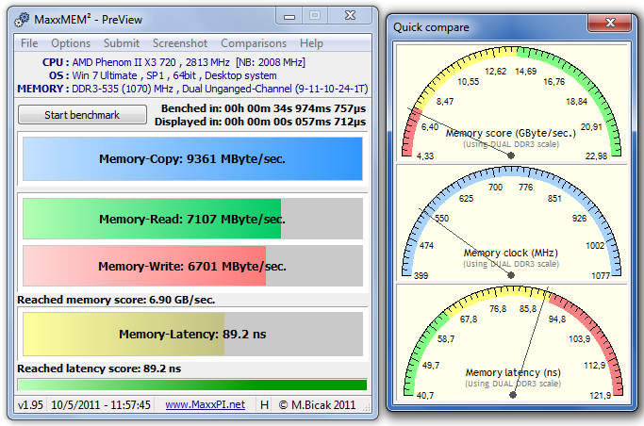Image resolution: width=644 pixels, height=426 pixels.
Task: Open the Options menu
Action: pos(71,43)
